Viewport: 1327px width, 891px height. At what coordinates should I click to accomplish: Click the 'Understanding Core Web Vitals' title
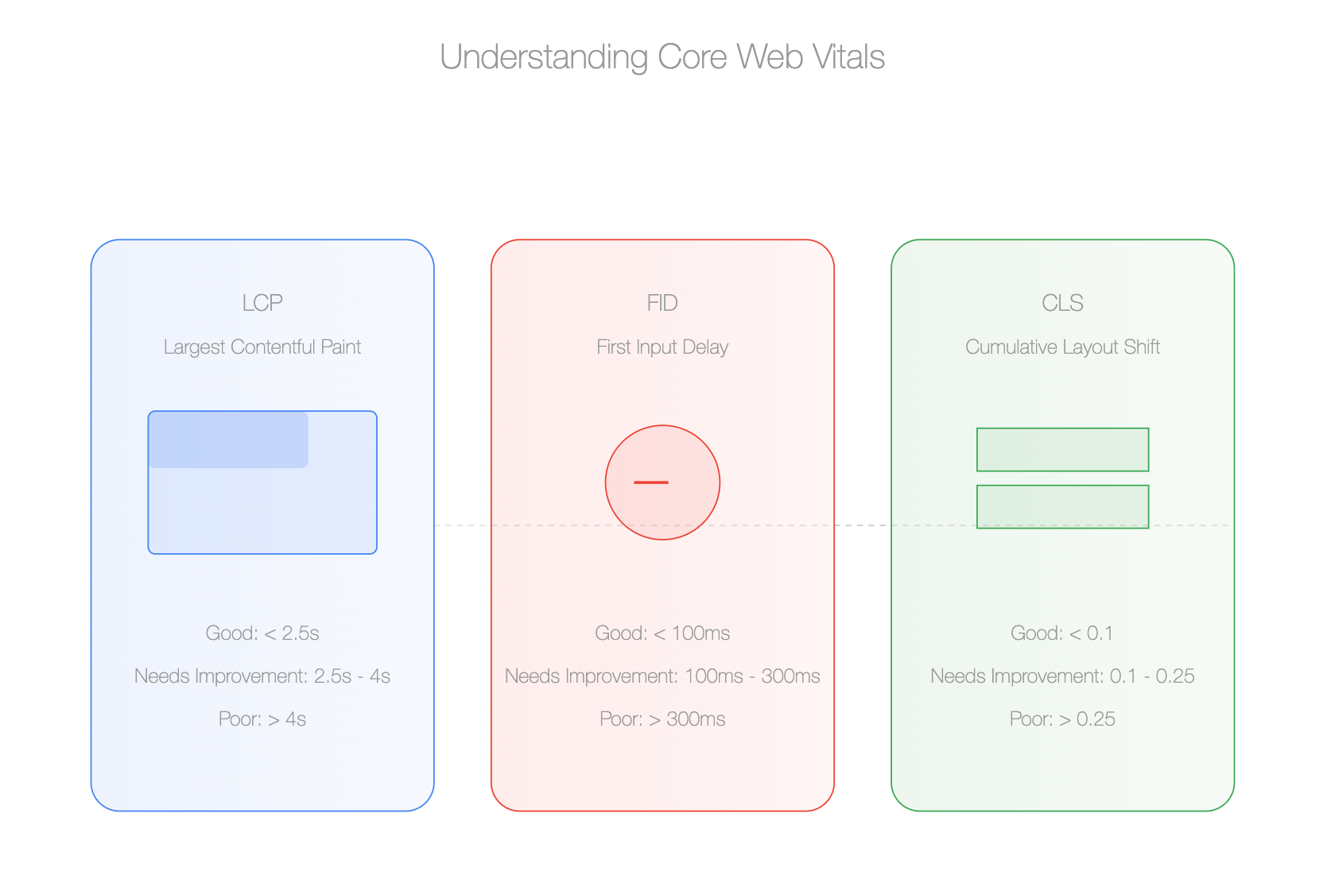click(x=662, y=57)
